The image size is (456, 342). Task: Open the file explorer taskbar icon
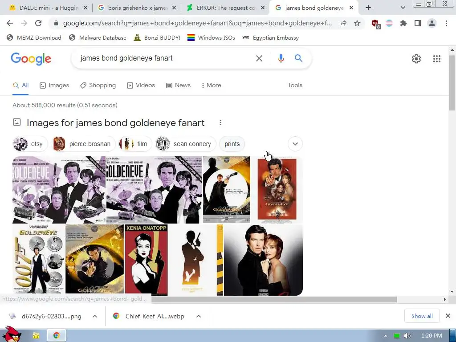pyautogui.click(x=36, y=336)
